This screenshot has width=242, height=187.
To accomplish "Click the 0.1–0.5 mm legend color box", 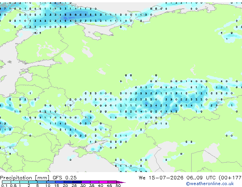I will [6, 182].
